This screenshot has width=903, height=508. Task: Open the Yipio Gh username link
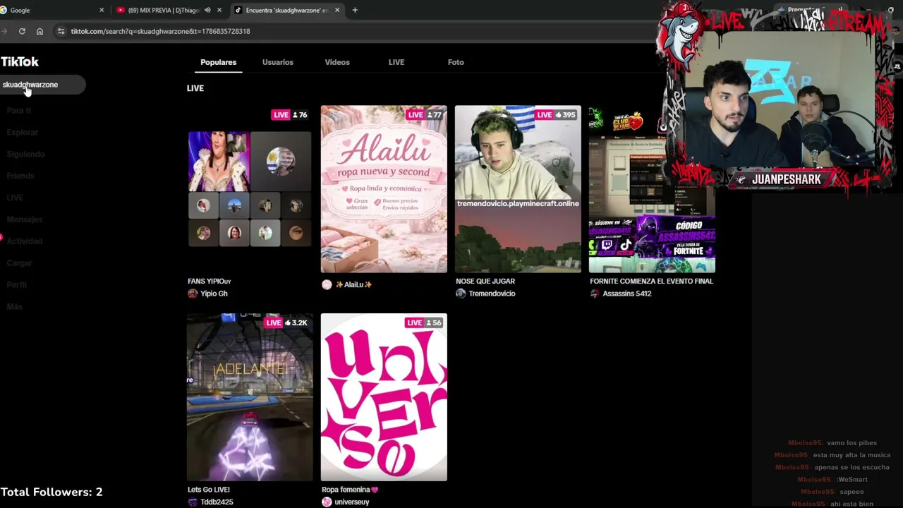tap(214, 294)
